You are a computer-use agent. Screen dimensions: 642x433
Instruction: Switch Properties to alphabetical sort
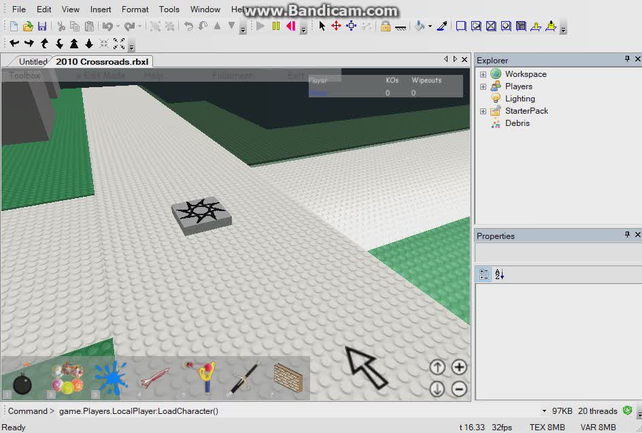pyautogui.click(x=499, y=274)
